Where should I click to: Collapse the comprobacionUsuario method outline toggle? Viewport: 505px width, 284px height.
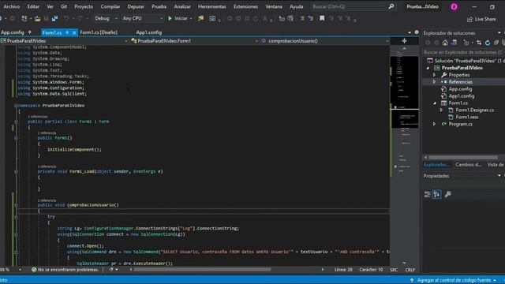click(x=16, y=205)
